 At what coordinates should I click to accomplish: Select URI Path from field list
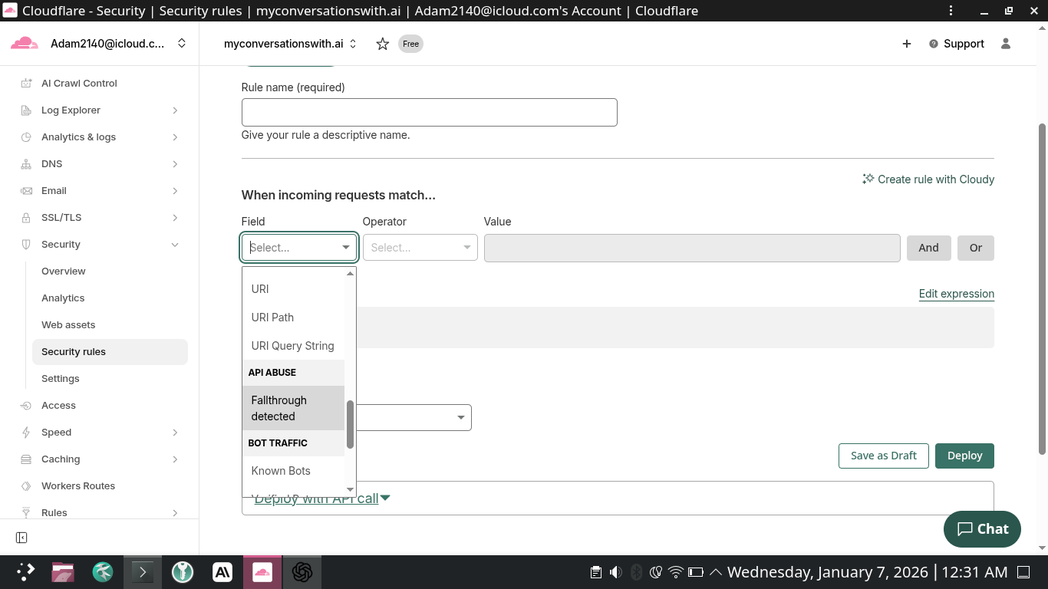272,318
